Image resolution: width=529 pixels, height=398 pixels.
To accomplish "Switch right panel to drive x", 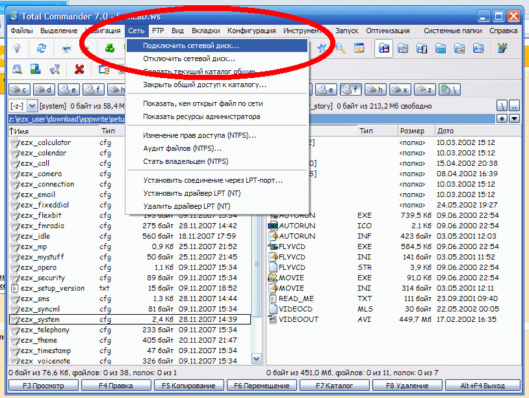I will 400,90.
